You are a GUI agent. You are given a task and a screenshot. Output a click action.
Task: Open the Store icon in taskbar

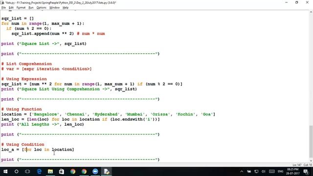coord(62,172)
